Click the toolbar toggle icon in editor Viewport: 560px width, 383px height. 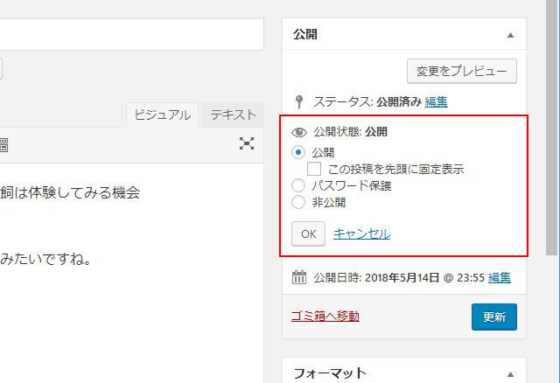[3, 145]
